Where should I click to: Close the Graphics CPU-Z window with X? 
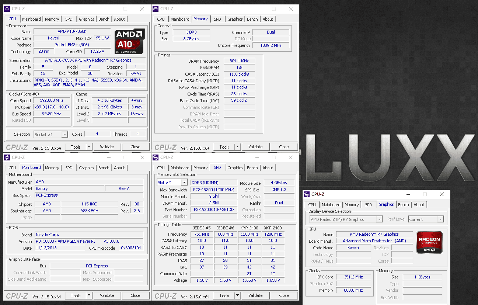[442, 194]
